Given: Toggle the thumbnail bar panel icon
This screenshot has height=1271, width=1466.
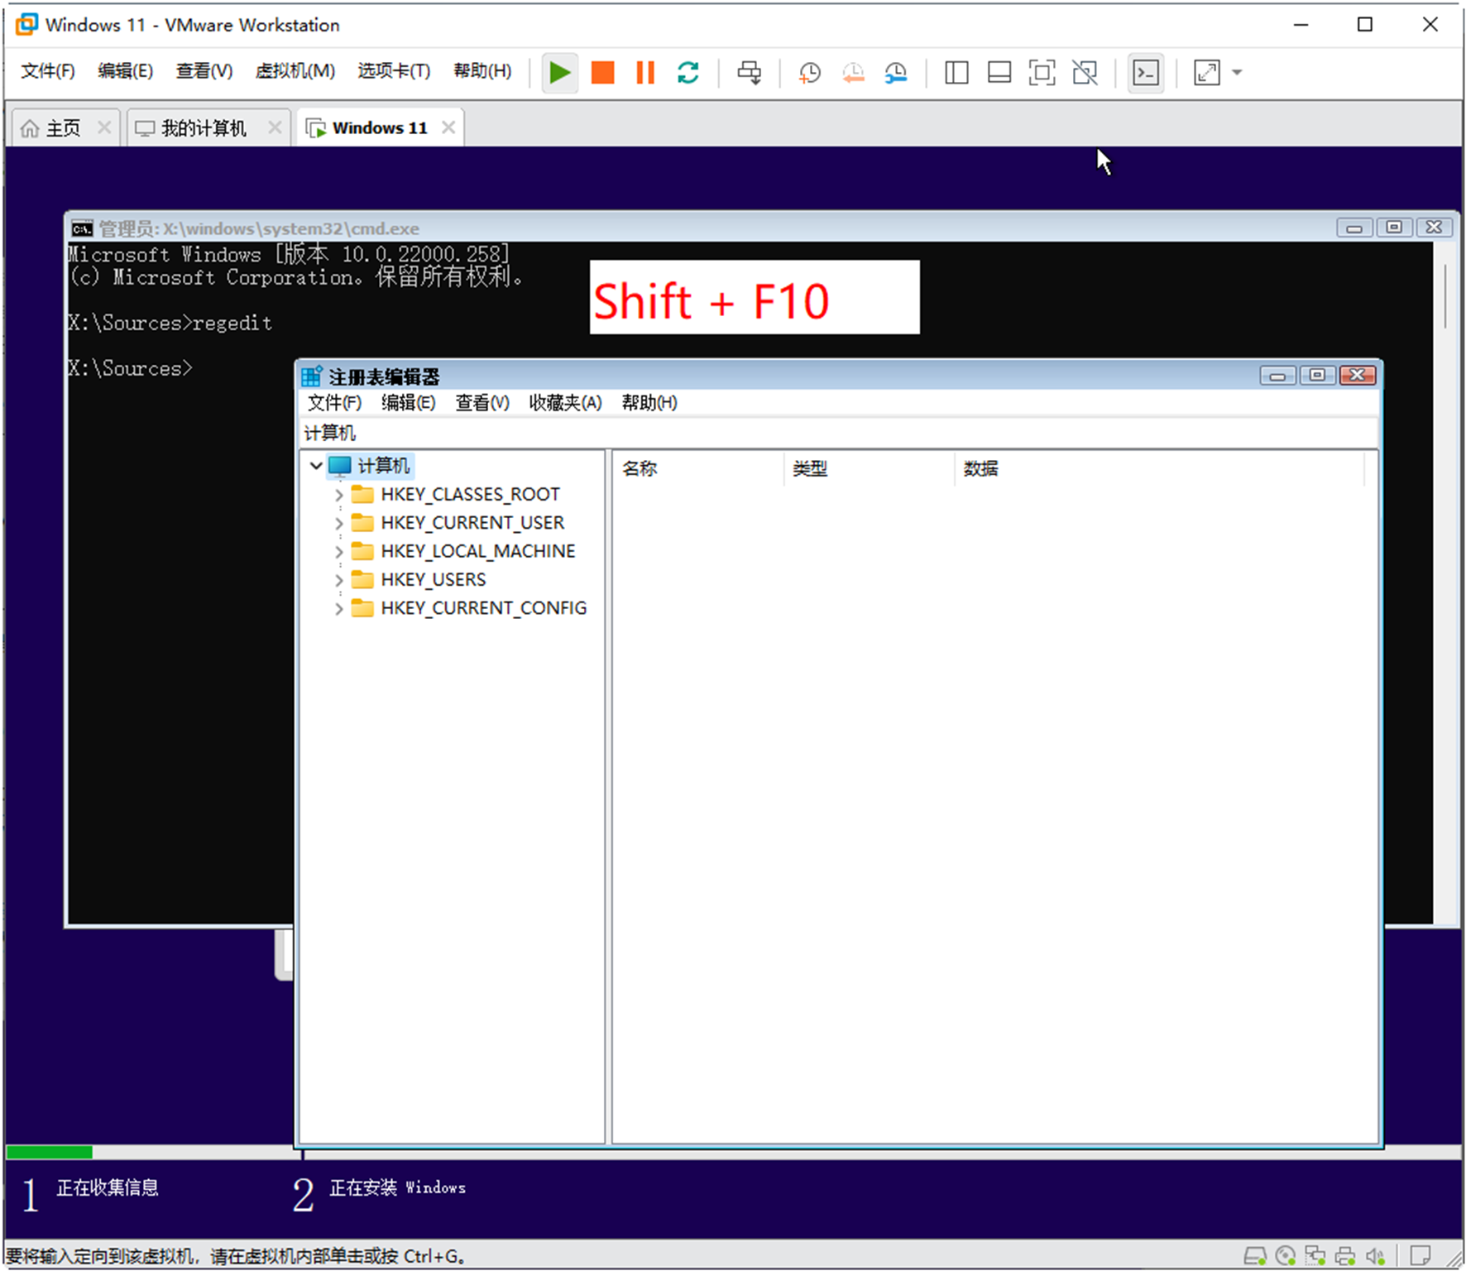Looking at the screenshot, I should 999,73.
